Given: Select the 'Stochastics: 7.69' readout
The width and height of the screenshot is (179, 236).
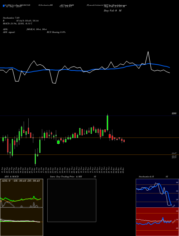Looking at the screenshot, I should pyautogui.click(x=11, y=18).
